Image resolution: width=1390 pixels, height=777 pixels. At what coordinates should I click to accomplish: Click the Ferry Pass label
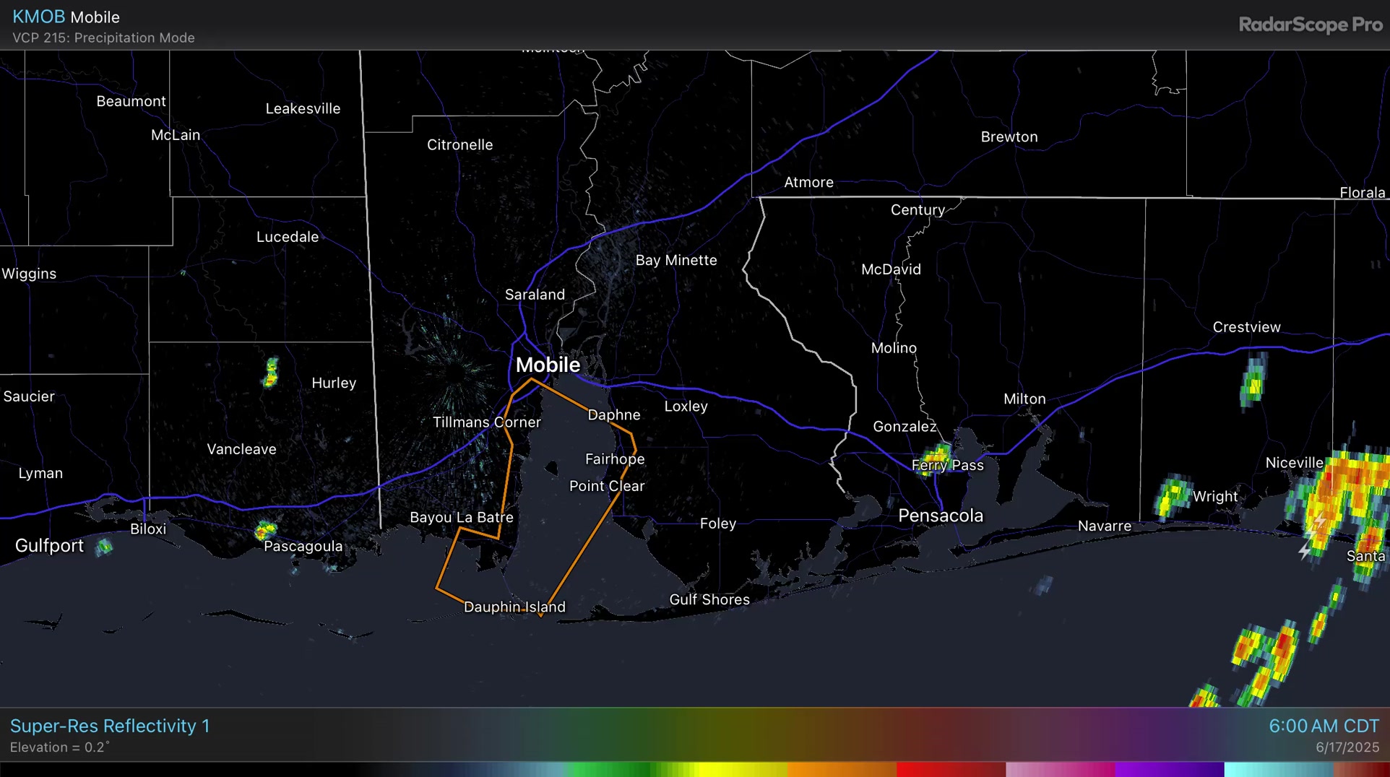(x=948, y=466)
